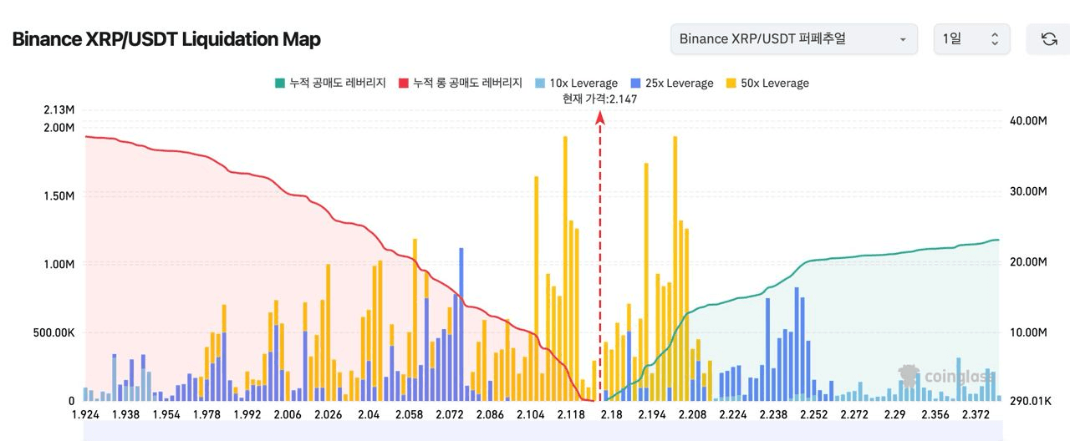The width and height of the screenshot is (1070, 441).
Task: Toggle the 누적 공매도 레버리지 legend series
Action: 330,84
